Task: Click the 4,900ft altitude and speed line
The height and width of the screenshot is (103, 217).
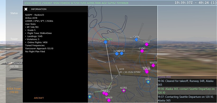Action: point(39,21)
